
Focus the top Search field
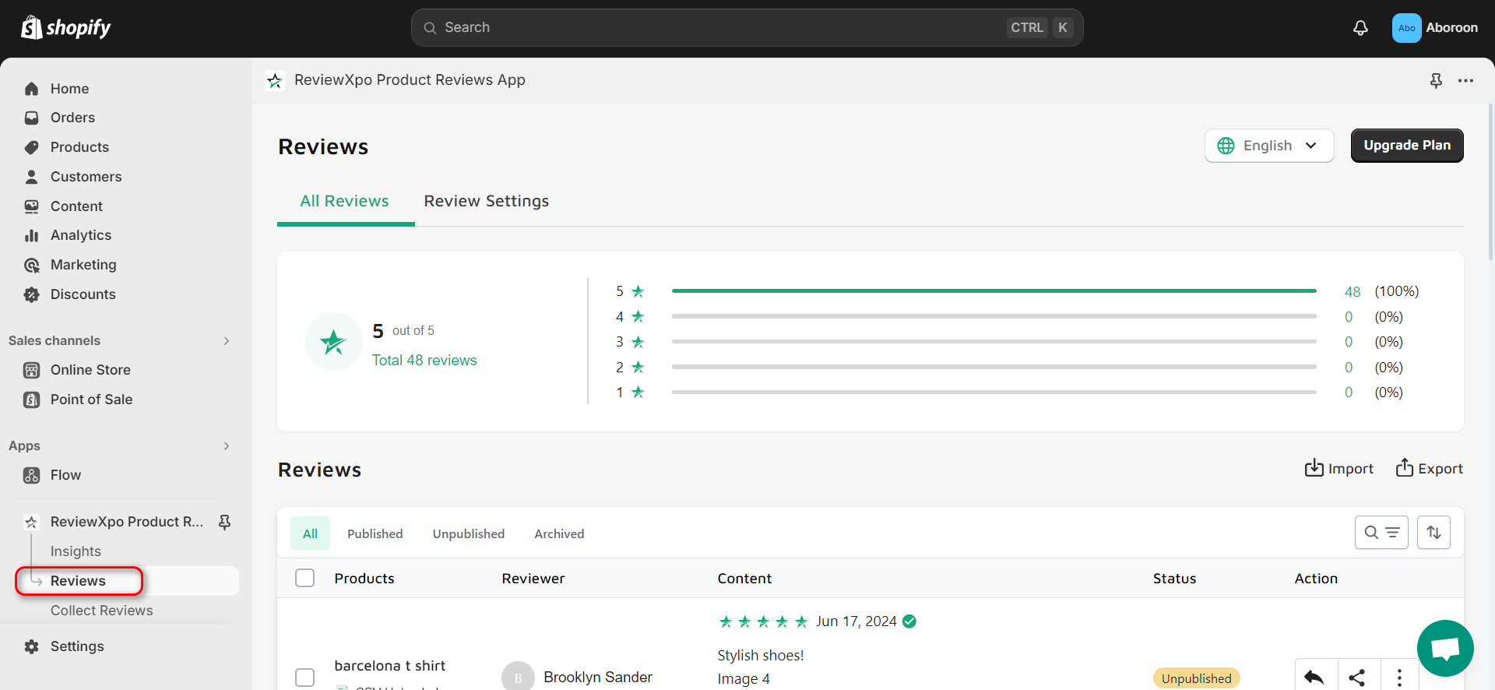coord(747,28)
